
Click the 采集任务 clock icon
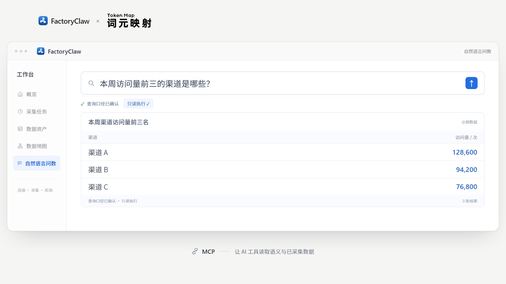20,111
